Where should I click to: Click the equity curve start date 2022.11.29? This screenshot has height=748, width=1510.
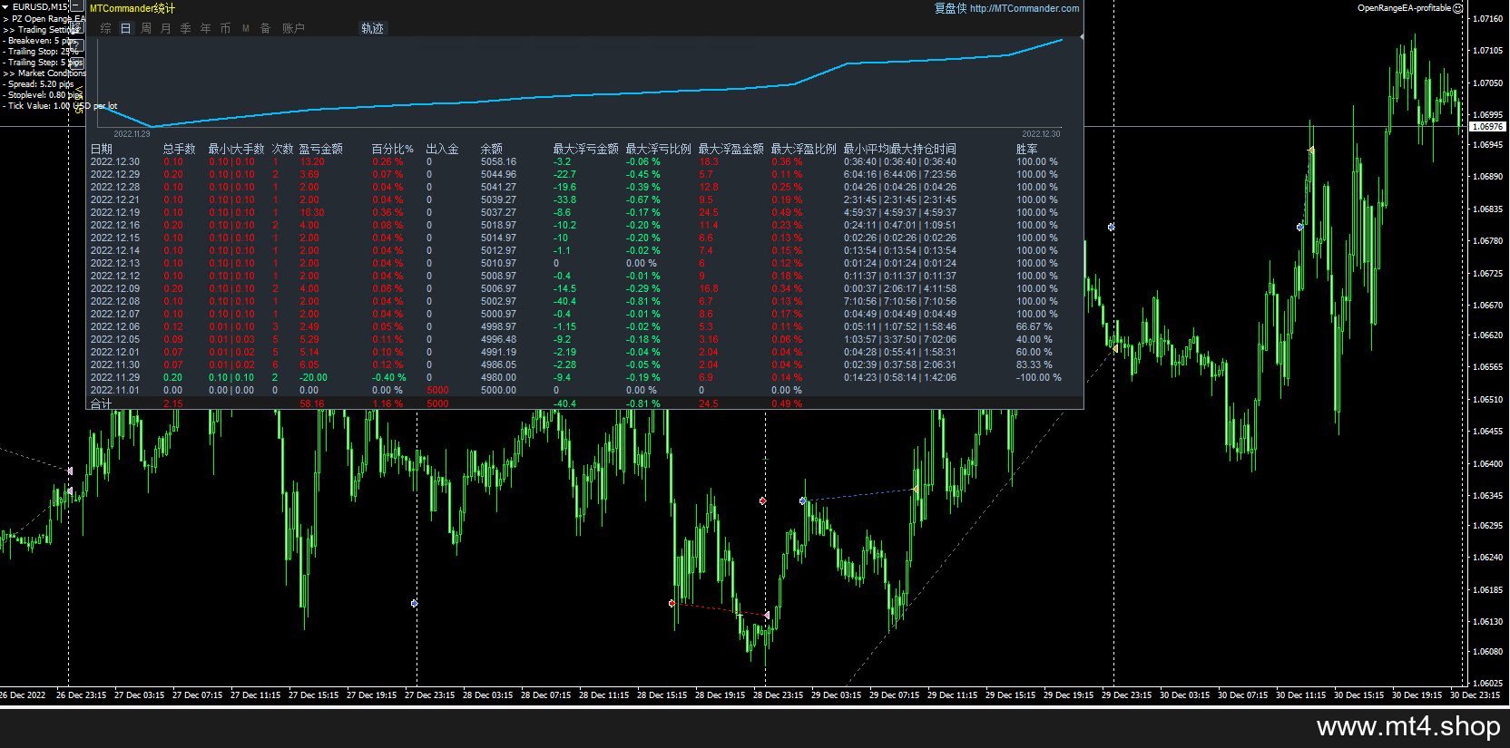132,134
